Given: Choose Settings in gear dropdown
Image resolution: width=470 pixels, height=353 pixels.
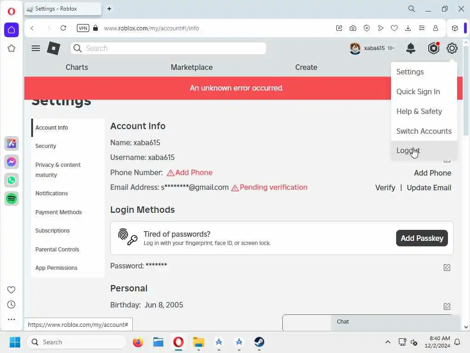Looking at the screenshot, I should [x=424, y=72].
